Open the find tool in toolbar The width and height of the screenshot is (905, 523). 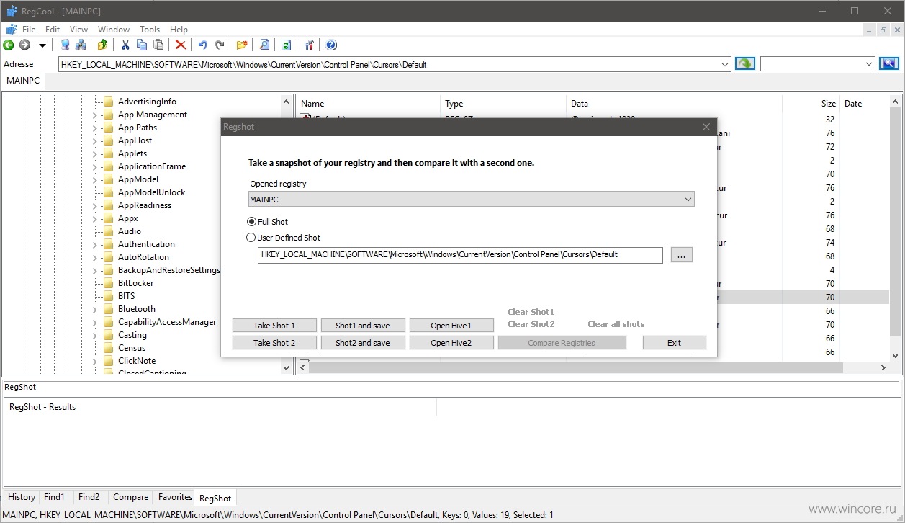pyautogui.click(x=264, y=45)
